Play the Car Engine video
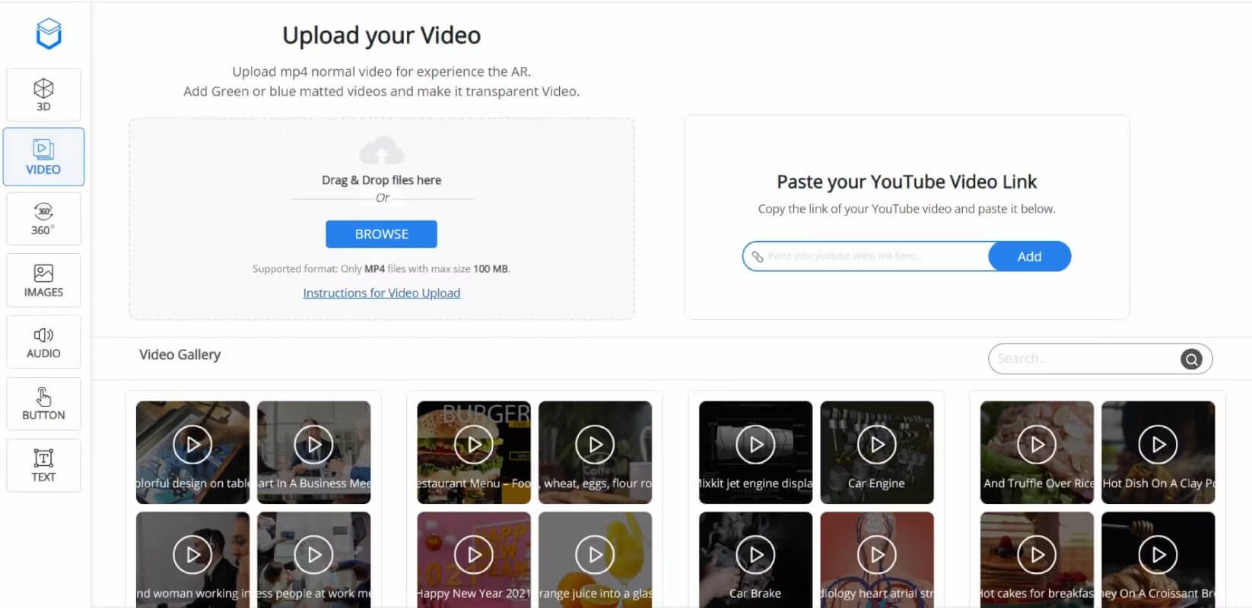This screenshot has height=608, width=1252. tap(877, 445)
